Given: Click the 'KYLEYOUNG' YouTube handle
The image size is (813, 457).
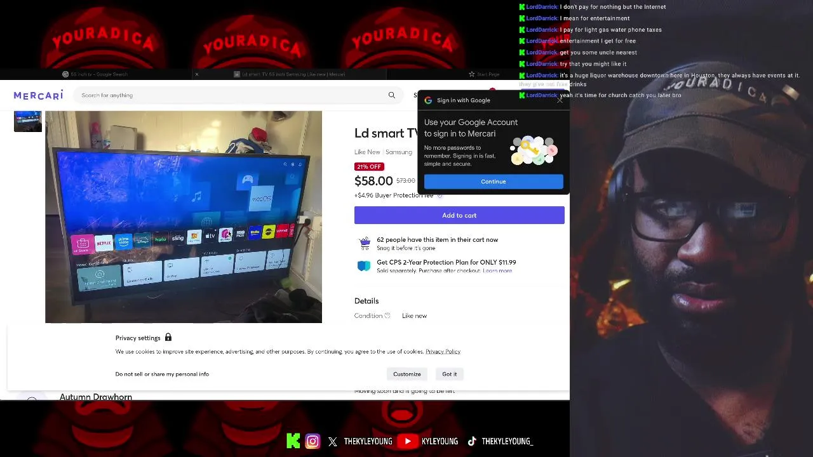Looking at the screenshot, I should point(440,441).
